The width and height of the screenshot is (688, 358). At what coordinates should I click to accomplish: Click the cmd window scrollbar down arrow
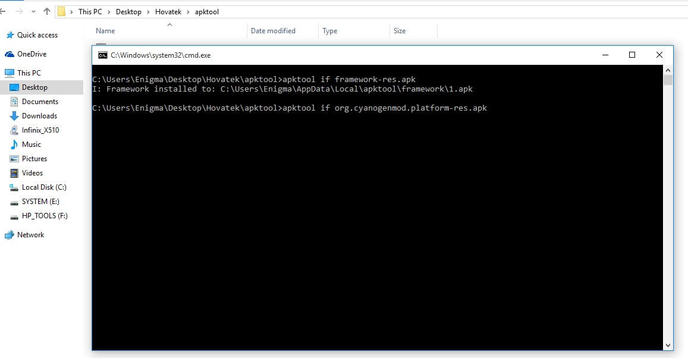click(x=667, y=345)
